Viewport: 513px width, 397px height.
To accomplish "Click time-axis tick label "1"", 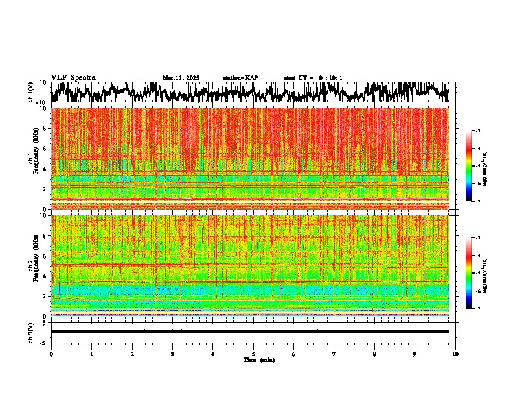I will (91, 354).
